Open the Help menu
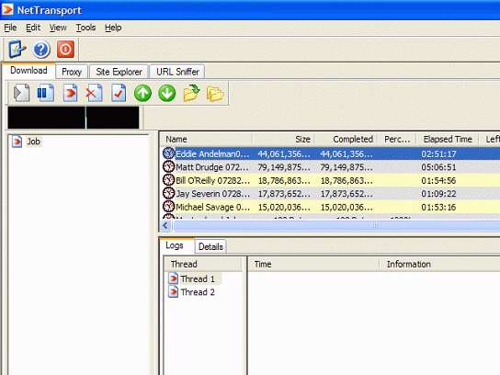500x375 pixels. pos(113,28)
